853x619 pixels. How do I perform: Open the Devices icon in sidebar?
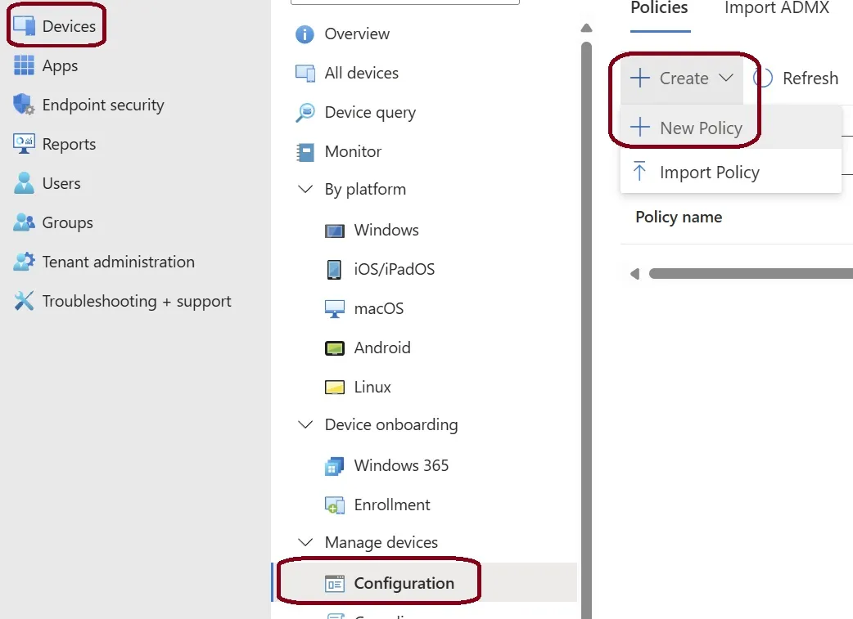pyautogui.click(x=24, y=25)
